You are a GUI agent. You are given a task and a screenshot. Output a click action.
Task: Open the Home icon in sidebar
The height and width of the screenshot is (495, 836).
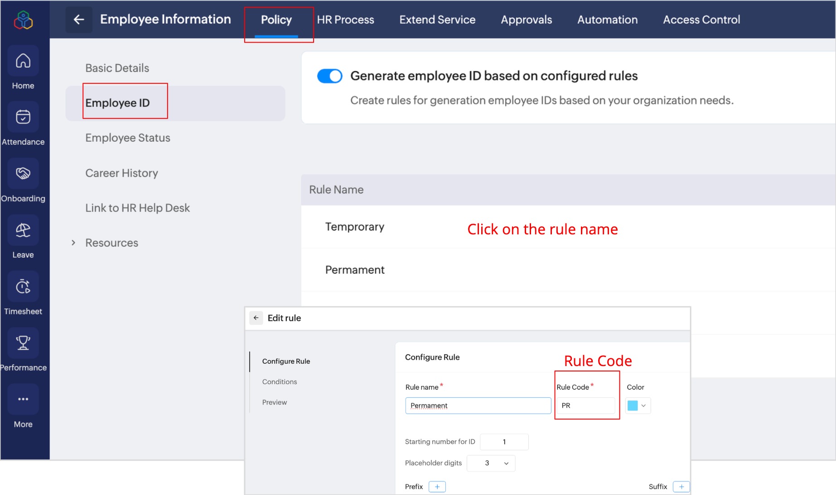[x=23, y=61]
